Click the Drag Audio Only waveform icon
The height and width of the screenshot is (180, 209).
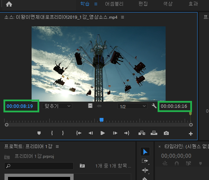(99, 106)
